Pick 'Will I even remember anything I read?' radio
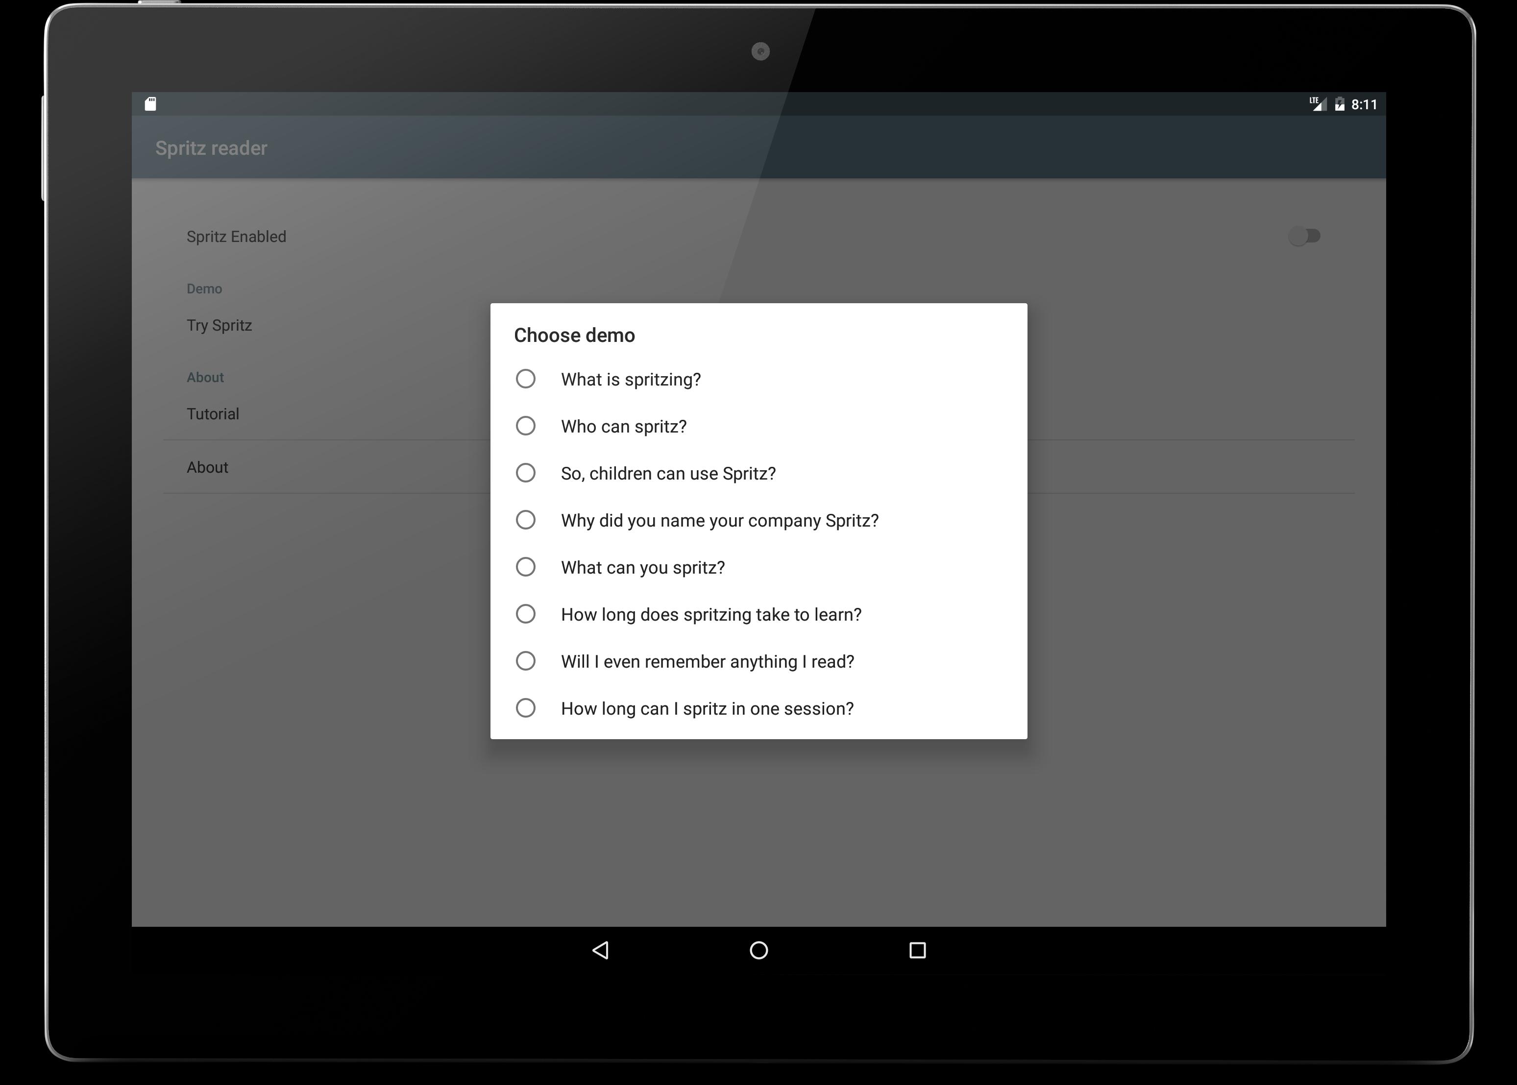Image resolution: width=1517 pixels, height=1085 pixels. point(525,661)
